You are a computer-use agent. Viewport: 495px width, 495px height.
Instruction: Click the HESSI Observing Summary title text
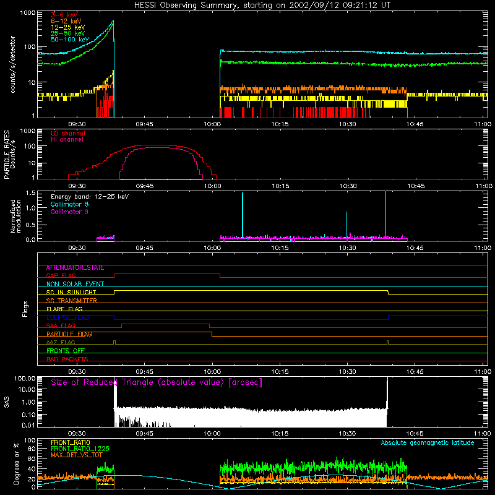pyautogui.click(x=262, y=6)
